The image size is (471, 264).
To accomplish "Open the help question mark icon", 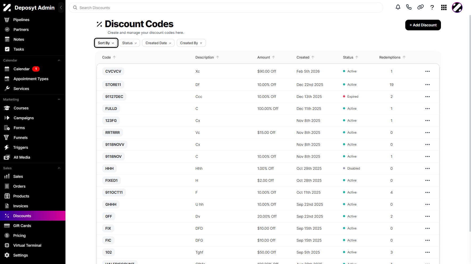I will click(432, 7).
